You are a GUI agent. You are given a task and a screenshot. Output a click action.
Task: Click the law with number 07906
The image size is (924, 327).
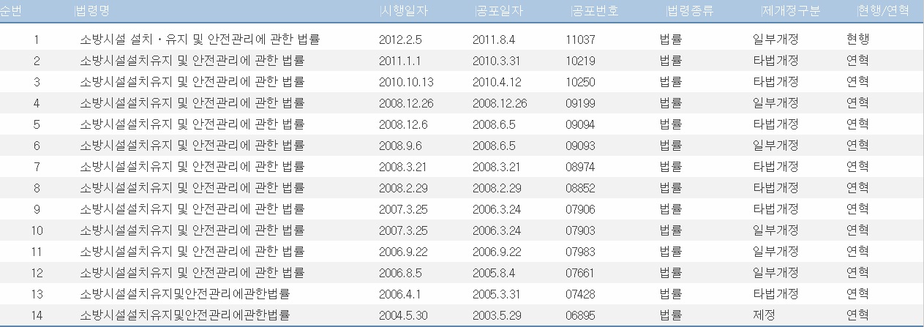point(192,209)
